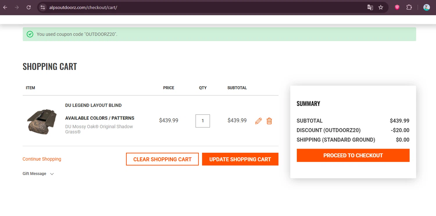The width and height of the screenshot is (436, 216).
Task: Bookmark this page with the star icon
Action: click(x=381, y=7)
